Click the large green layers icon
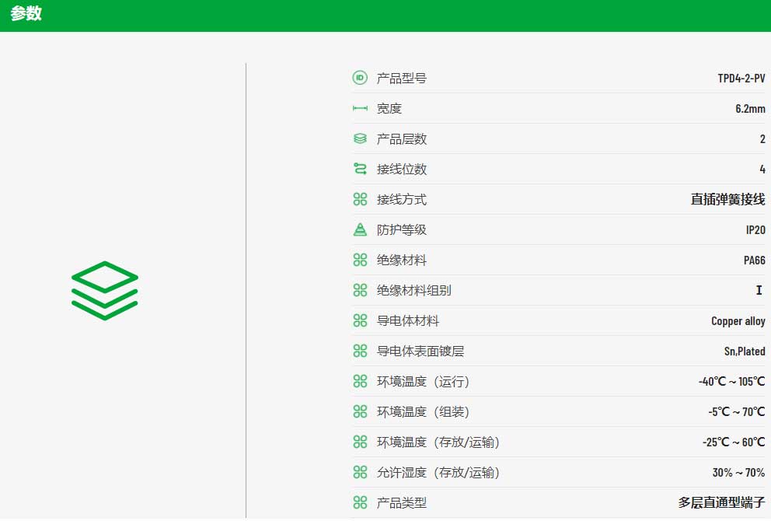This screenshot has height=521, width=771. 105,290
